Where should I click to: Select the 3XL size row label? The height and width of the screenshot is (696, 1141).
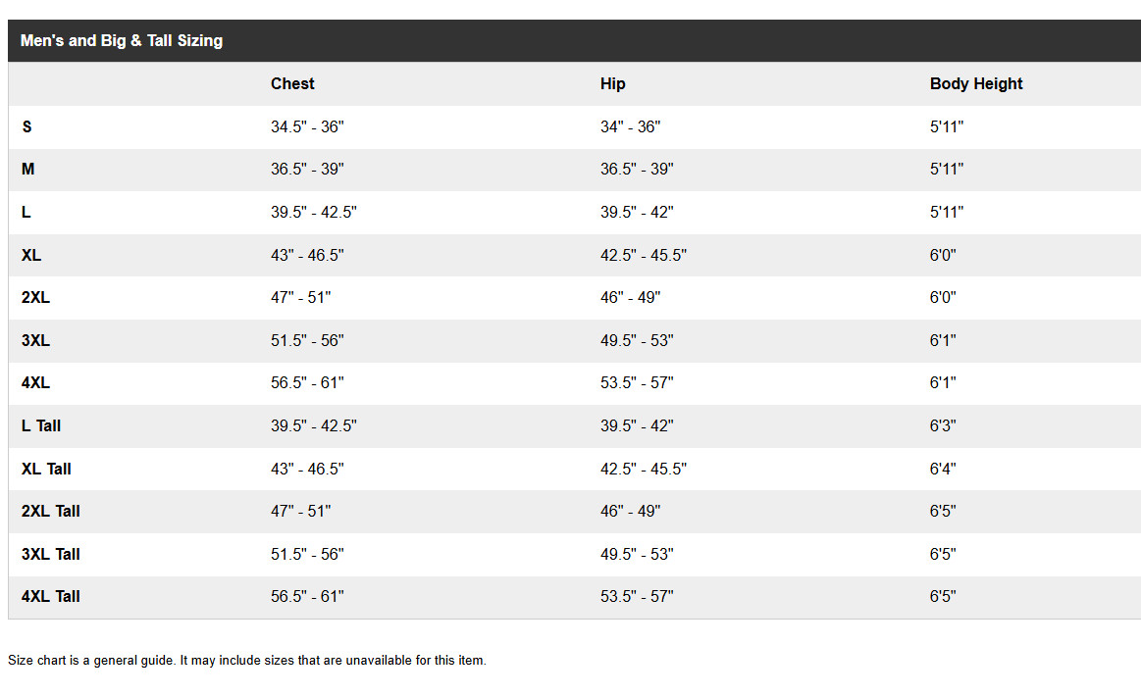pyautogui.click(x=35, y=341)
